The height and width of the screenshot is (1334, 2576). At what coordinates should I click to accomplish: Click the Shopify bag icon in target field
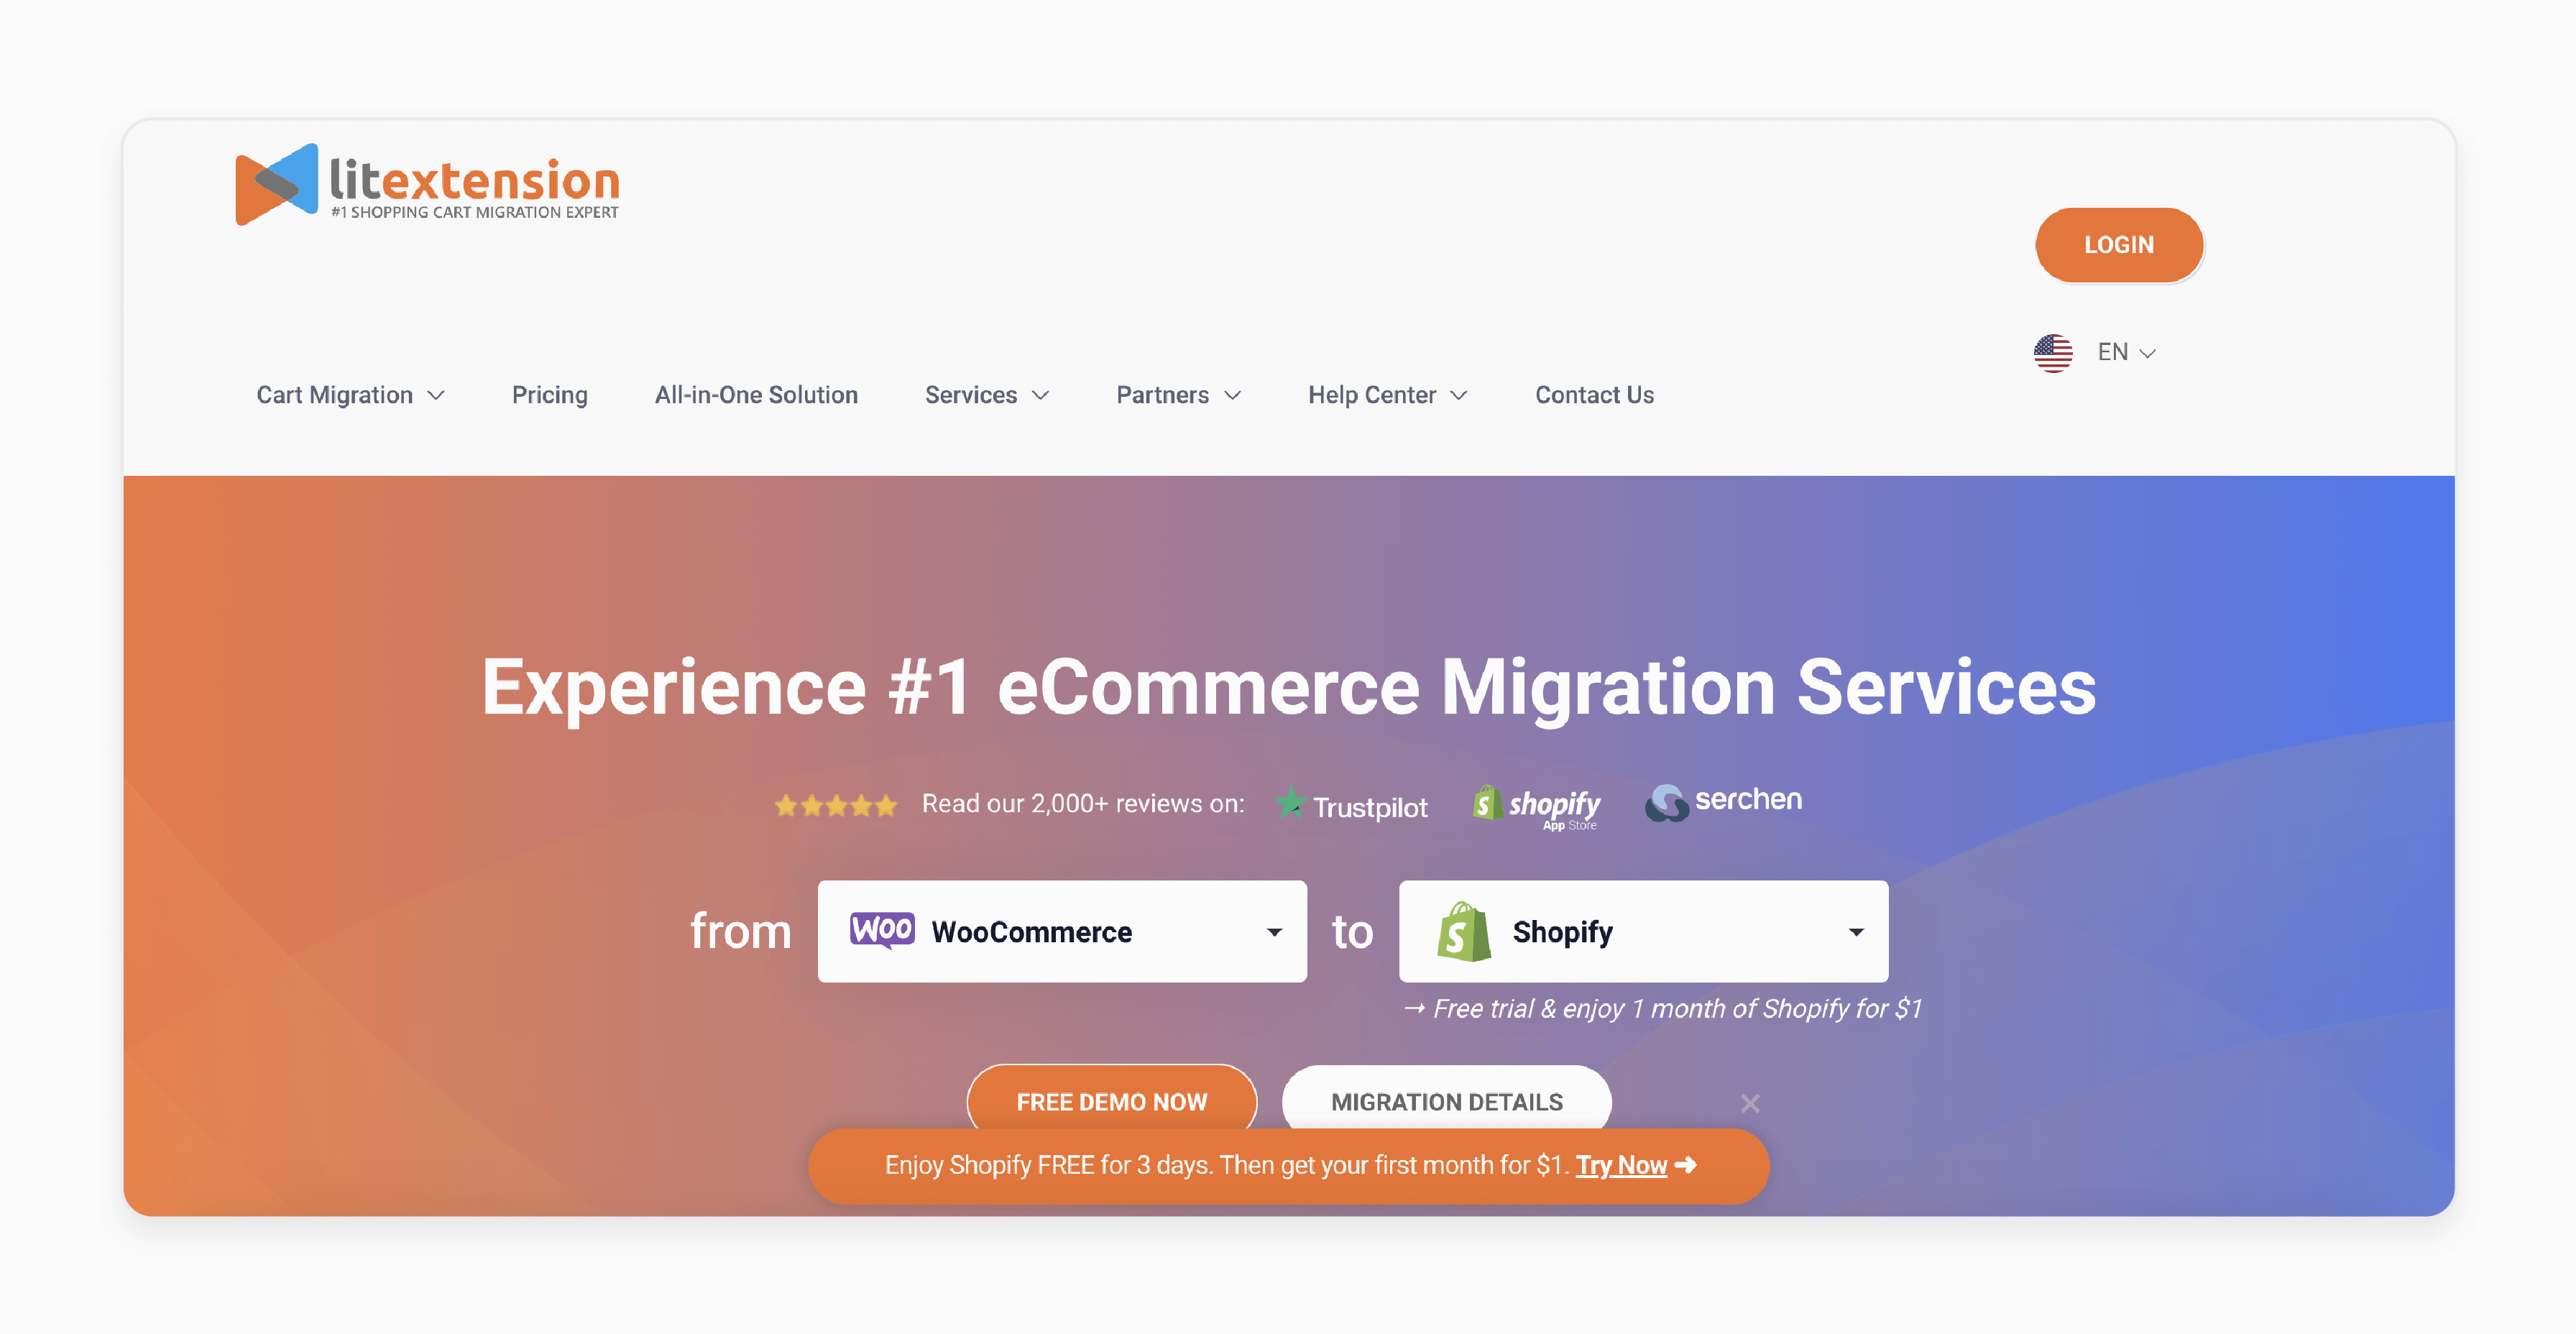click(x=1463, y=931)
